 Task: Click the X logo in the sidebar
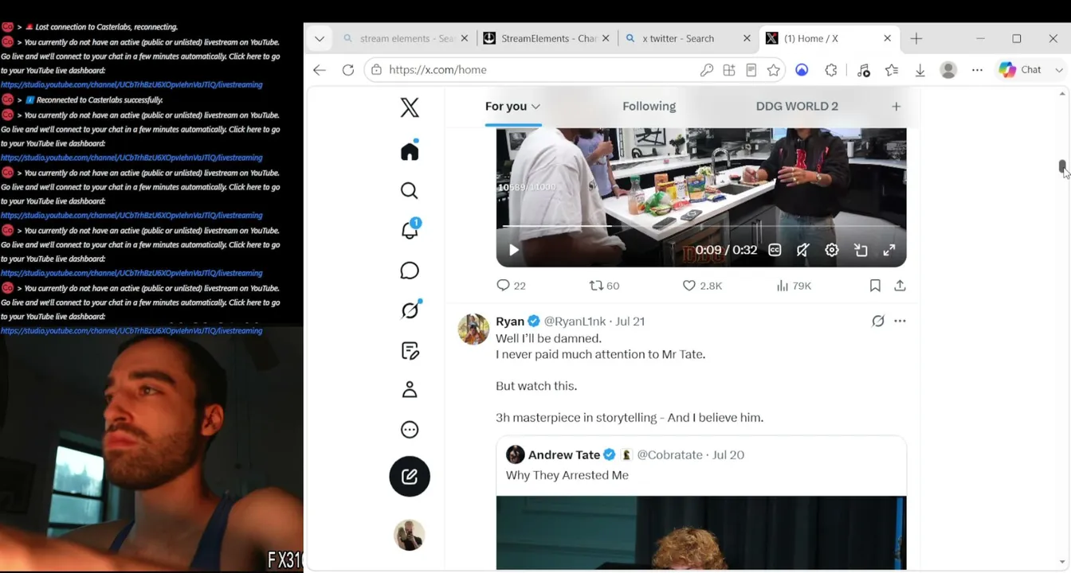(410, 107)
